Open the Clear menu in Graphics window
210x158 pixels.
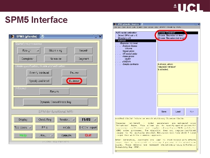(156, 27)
